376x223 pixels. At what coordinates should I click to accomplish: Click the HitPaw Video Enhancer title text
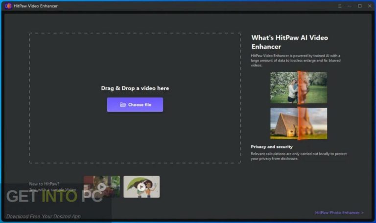(36, 6)
